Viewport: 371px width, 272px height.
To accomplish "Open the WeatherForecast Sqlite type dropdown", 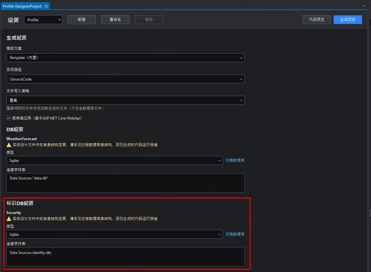I will coord(115,160).
